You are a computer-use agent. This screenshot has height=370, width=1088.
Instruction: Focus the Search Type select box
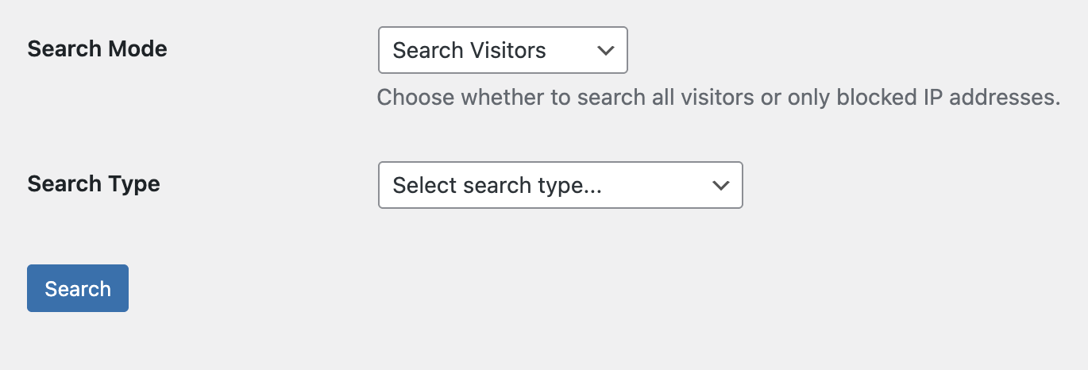560,185
